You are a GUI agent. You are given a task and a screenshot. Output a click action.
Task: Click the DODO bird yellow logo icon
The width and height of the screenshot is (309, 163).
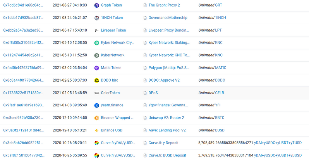[96, 81]
